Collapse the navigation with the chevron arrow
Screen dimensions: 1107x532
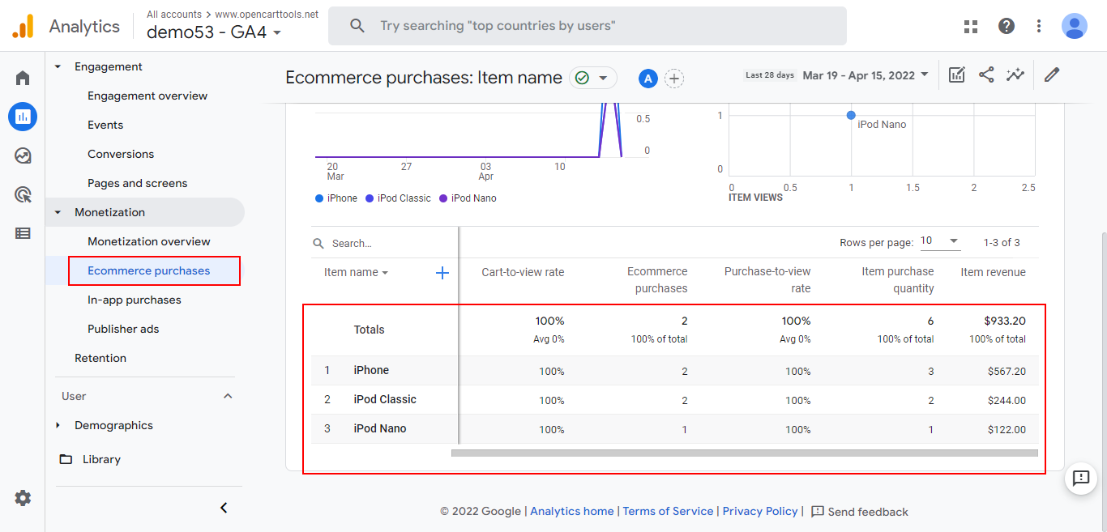[224, 508]
